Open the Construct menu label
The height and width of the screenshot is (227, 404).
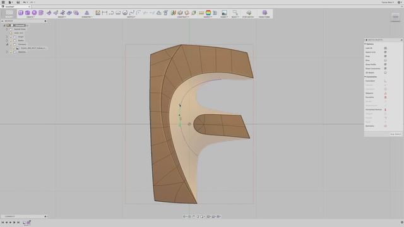pos(183,17)
